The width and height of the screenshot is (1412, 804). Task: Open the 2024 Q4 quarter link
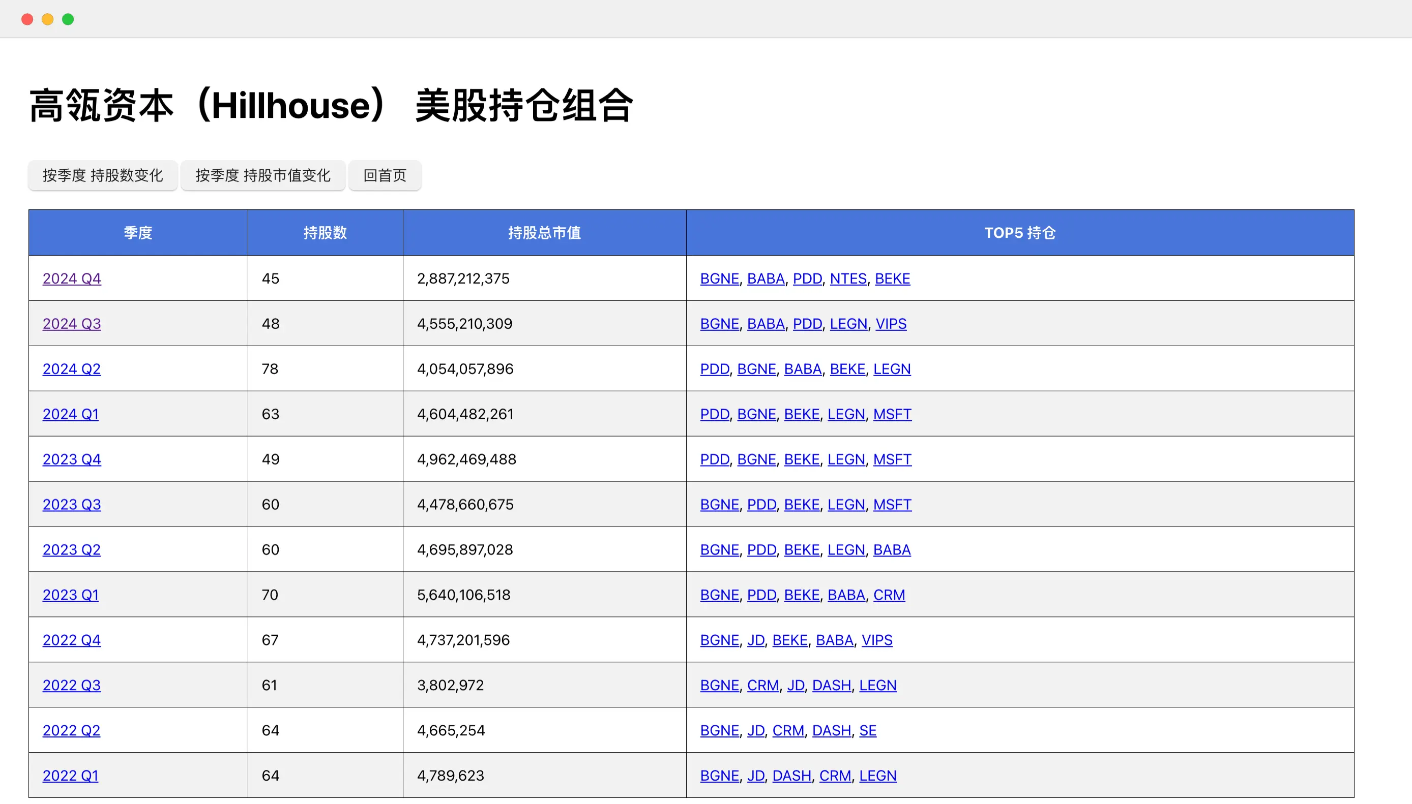[x=72, y=279]
